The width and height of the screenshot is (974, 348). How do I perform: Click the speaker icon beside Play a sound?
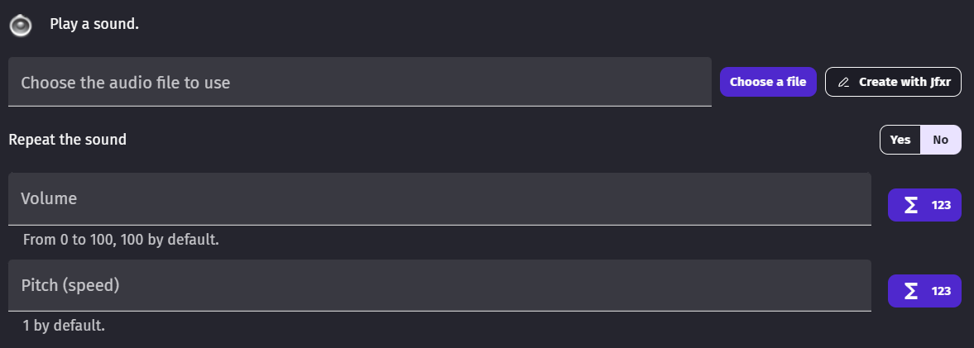21,26
